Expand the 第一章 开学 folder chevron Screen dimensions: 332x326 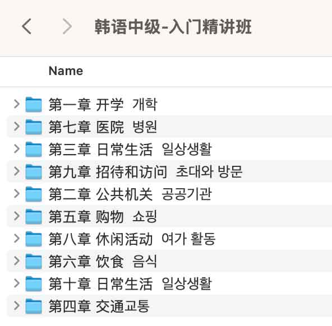point(16,104)
